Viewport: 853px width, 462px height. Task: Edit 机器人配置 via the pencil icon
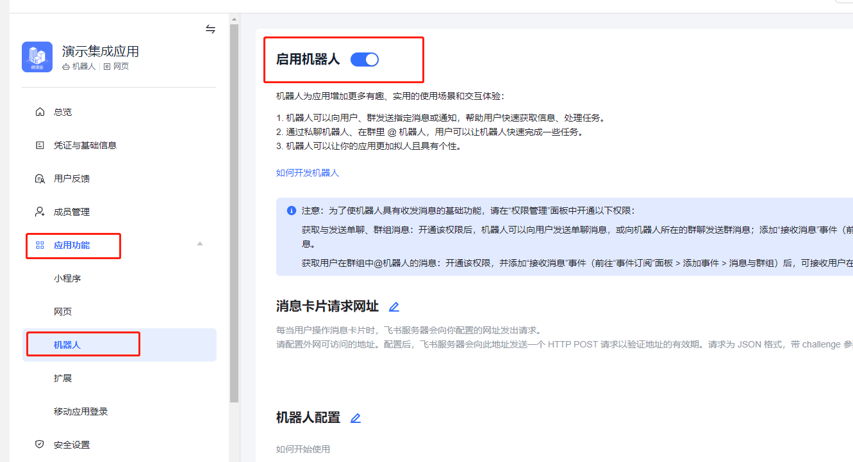[356, 418]
